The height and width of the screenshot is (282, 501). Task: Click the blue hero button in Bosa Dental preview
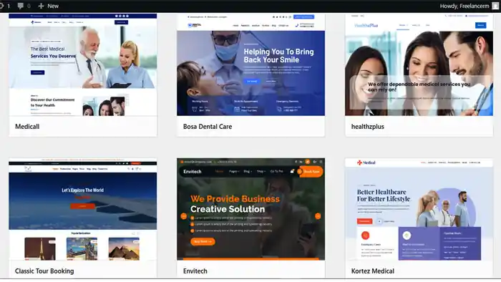[252, 81]
